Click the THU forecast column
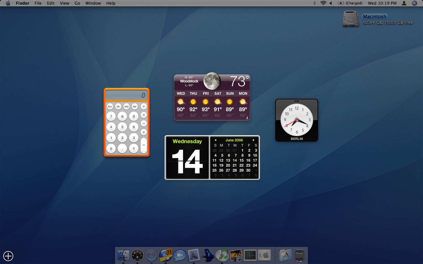Image resolution: width=423 pixels, height=264 pixels. pos(193,104)
